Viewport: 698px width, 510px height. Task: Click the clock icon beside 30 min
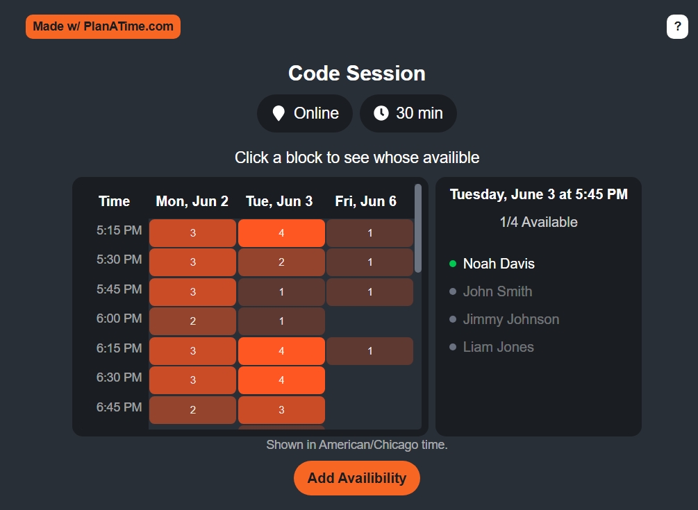pos(381,113)
